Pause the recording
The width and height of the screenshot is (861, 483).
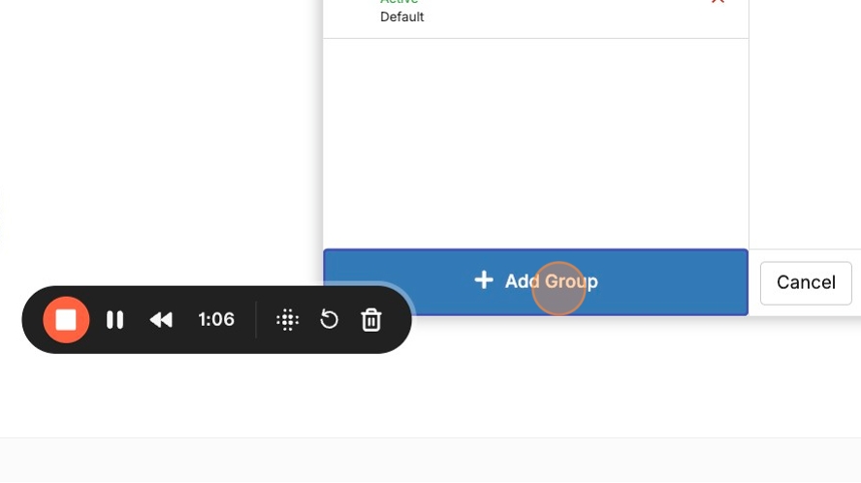pyautogui.click(x=114, y=320)
